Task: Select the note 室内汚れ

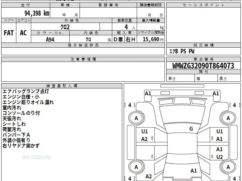Action: (x=12, y=108)
